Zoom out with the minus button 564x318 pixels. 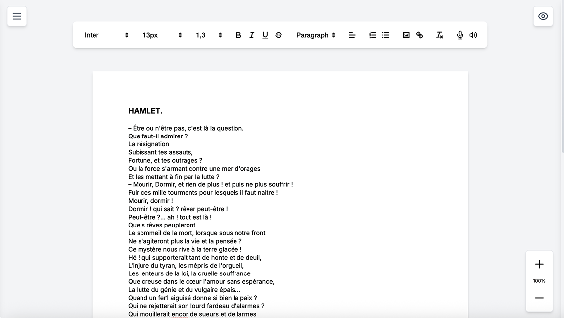click(x=539, y=298)
